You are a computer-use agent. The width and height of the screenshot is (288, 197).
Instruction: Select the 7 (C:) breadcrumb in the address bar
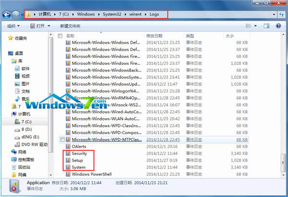pos(64,14)
